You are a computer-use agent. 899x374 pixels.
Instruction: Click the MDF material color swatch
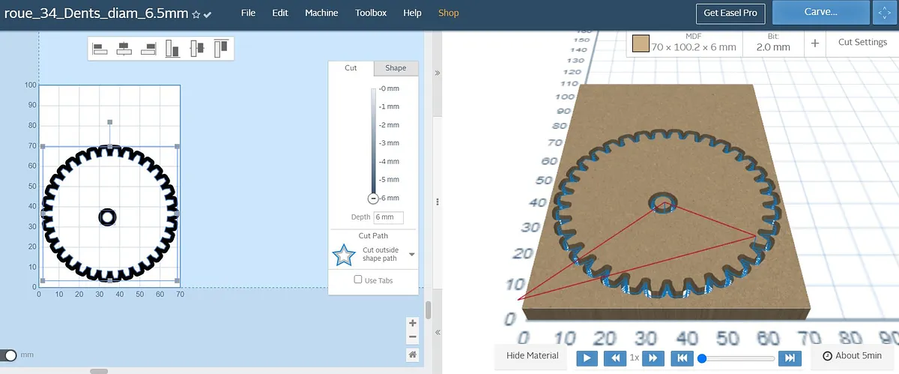coord(640,43)
